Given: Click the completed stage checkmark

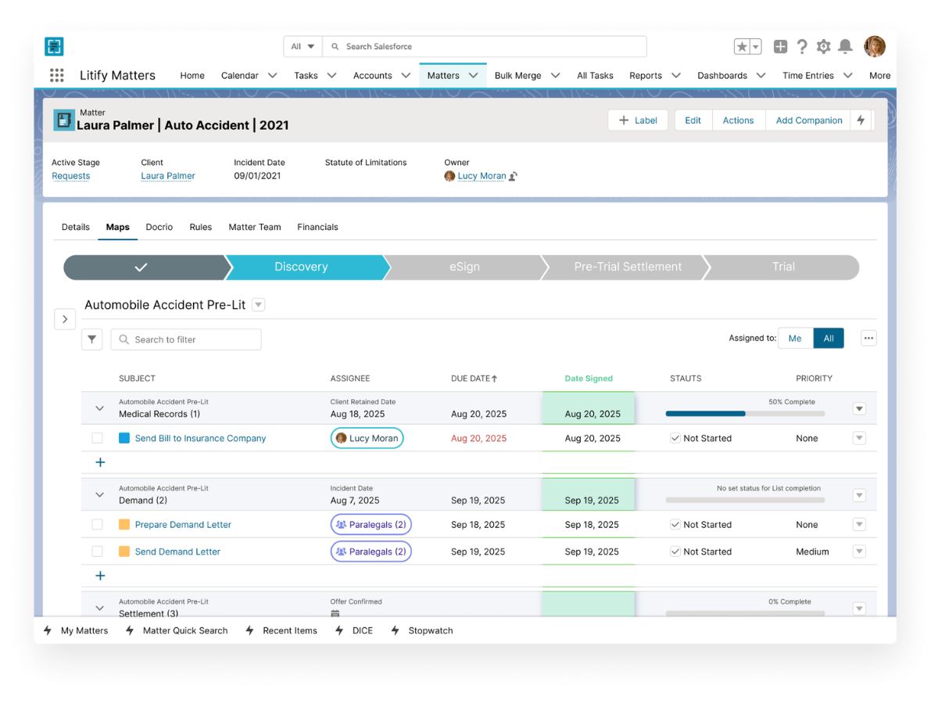Looking at the screenshot, I should [141, 267].
